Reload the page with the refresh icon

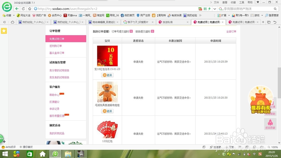[x=23, y=9]
